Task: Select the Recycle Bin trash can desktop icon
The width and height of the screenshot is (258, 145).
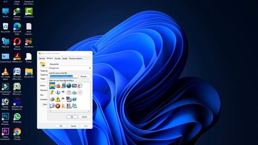Action: click(5, 28)
